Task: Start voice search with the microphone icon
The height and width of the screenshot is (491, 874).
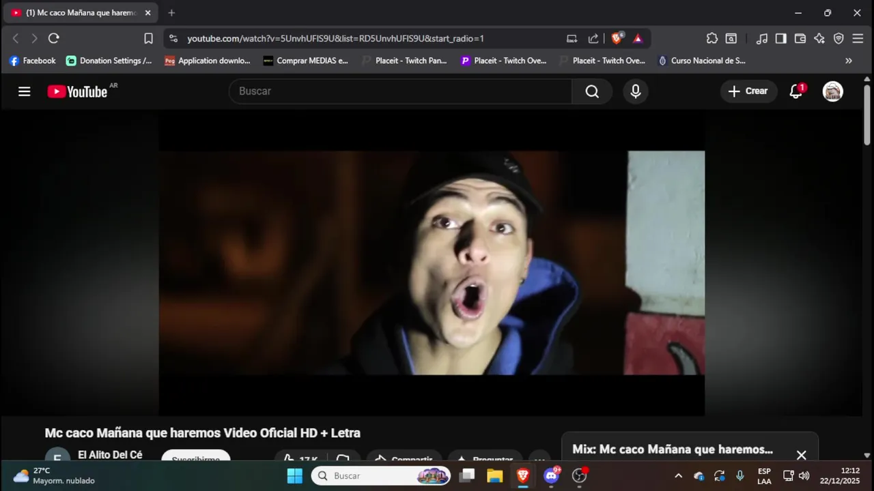Action: point(636,91)
